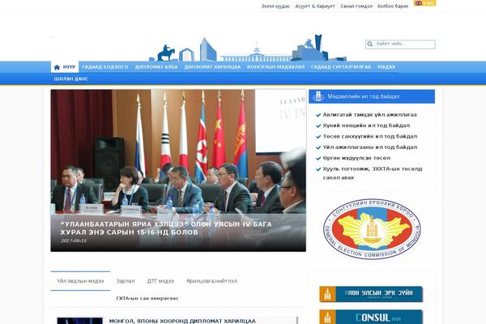The height and width of the screenshot is (324, 486).
Task: Open Хууль тогтоомж, ЗХХТА-ын төсөлд санал авах
Action: point(373,173)
